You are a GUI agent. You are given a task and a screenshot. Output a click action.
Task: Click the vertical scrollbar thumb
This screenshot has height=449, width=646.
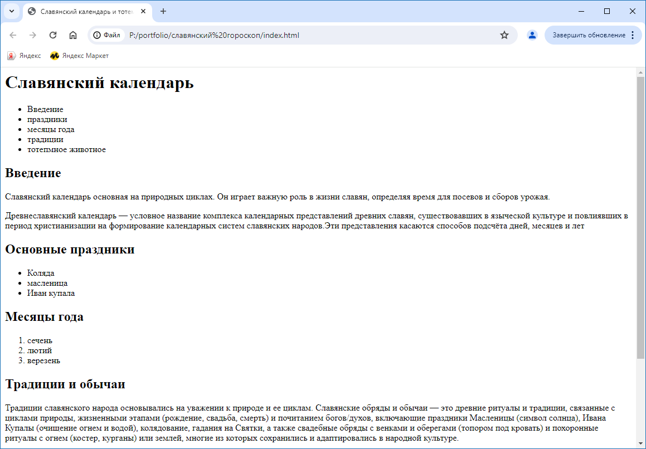pyautogui.click(x=640, y=217)
